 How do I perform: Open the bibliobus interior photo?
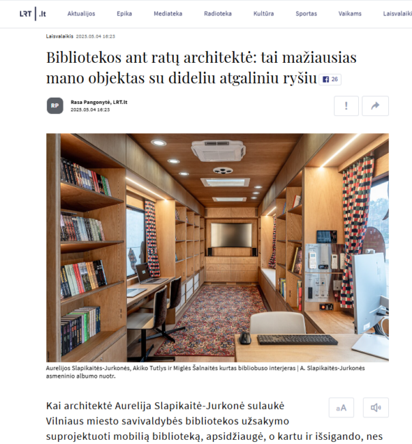[218, 247]
